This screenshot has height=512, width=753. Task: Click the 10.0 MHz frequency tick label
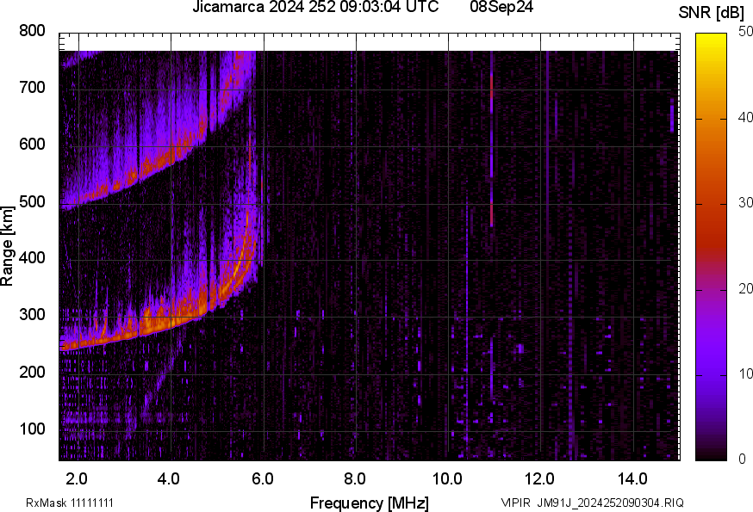pos(447,478)
